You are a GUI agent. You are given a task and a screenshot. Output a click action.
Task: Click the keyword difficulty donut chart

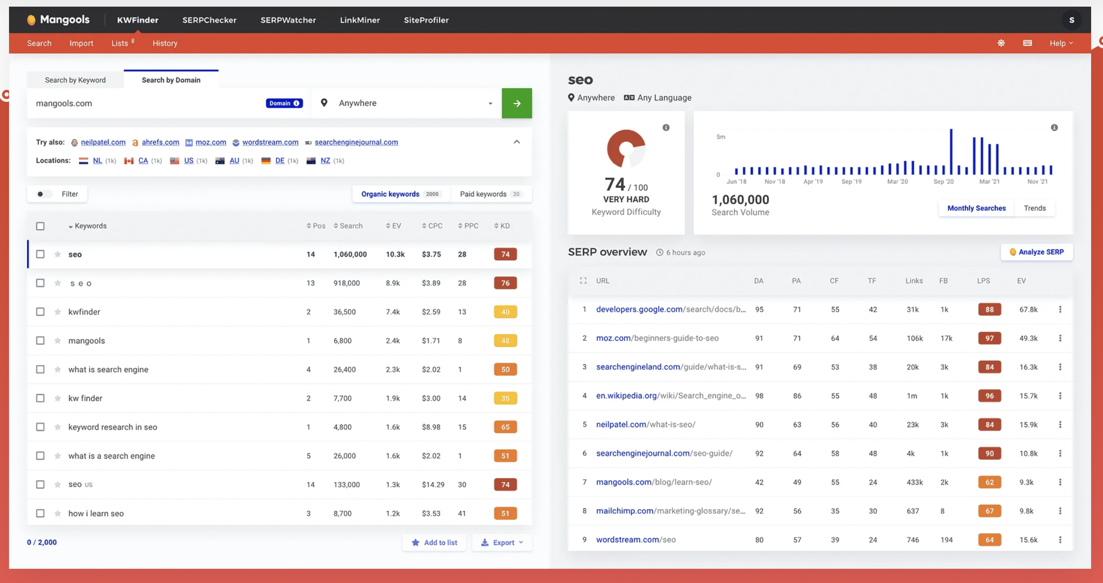(626, 148)
